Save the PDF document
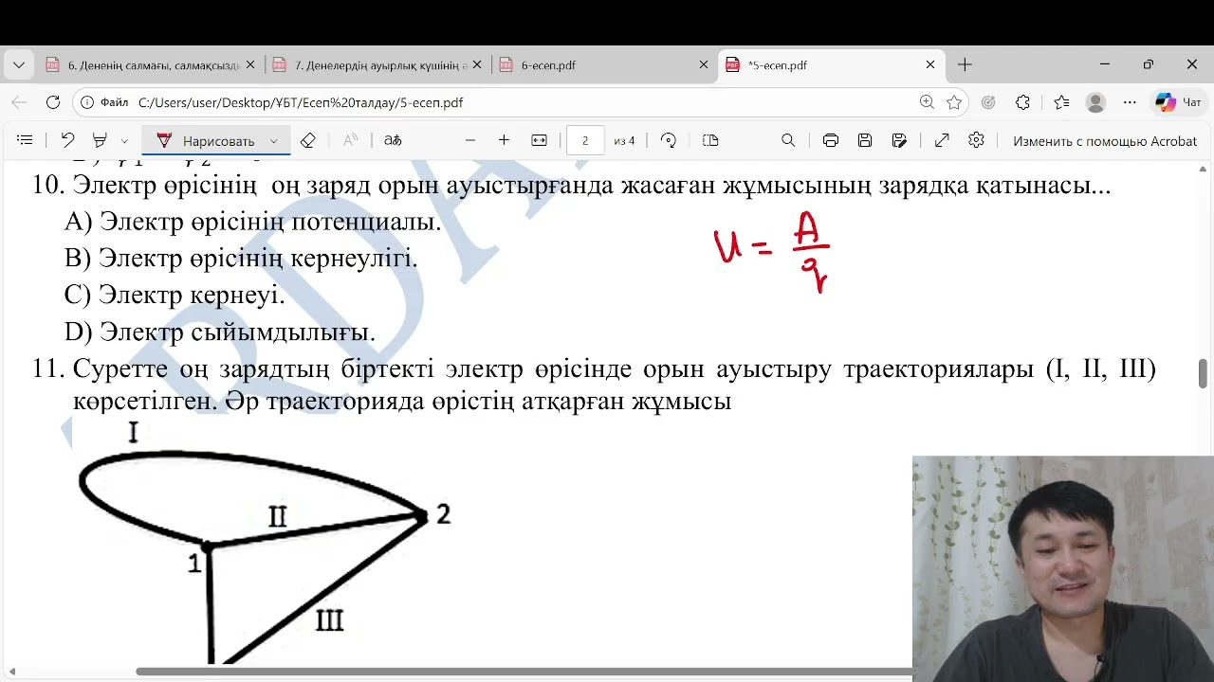This screenshot has height=682, width=1214. [x=865, y=140]
